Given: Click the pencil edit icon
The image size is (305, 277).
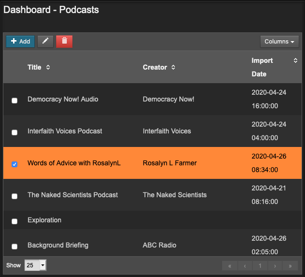Looking at the screenshot, I should click(45, 42).
